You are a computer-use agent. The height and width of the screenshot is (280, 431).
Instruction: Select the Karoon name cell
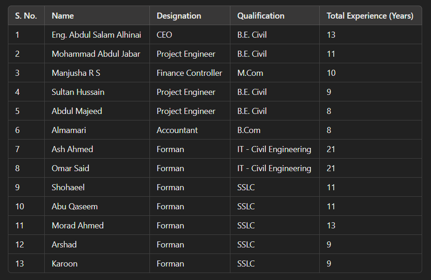[x=65, y=264]
